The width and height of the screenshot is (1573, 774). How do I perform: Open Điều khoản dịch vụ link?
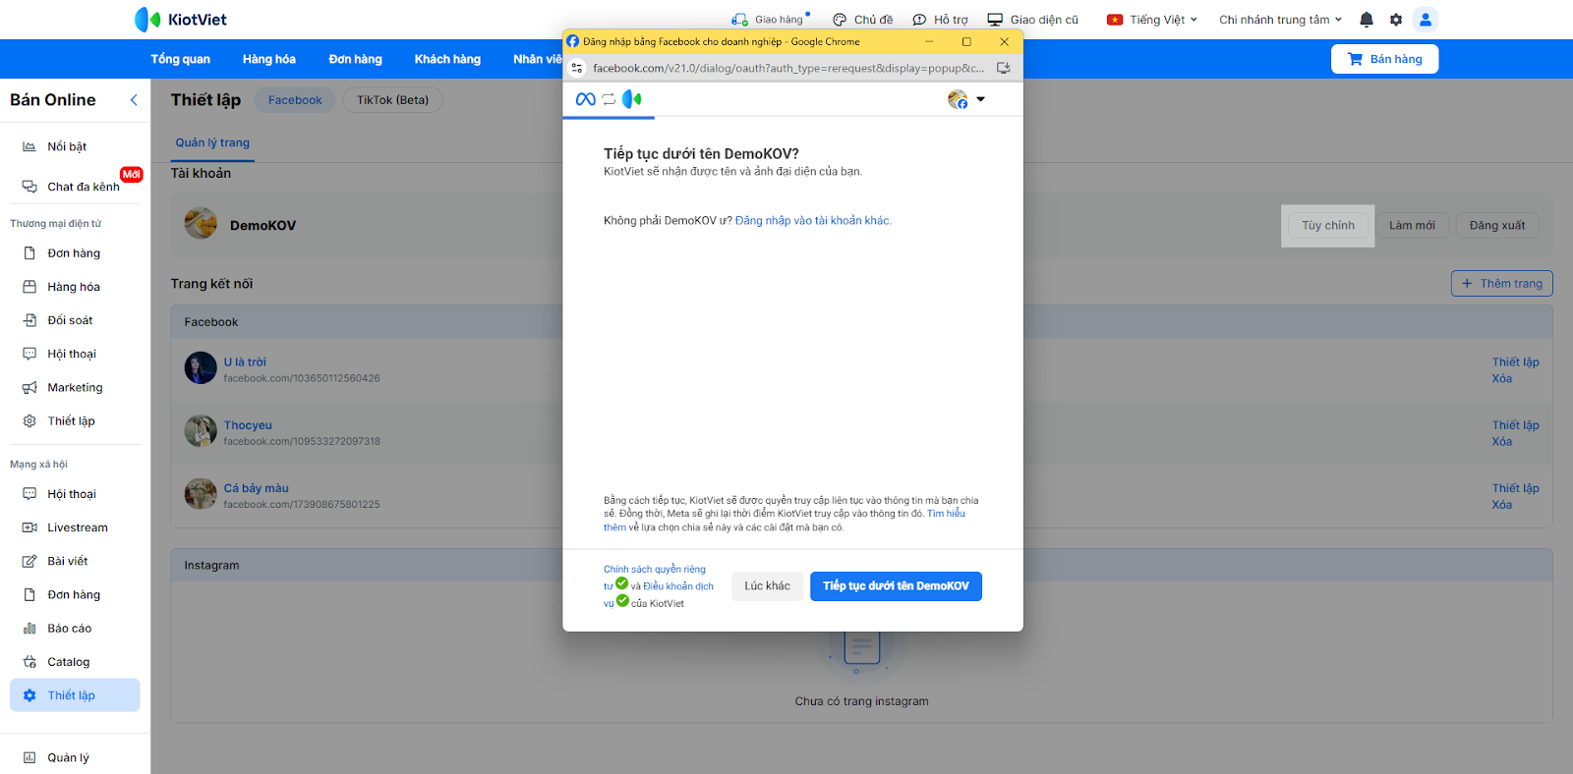(x=659, y=594)
